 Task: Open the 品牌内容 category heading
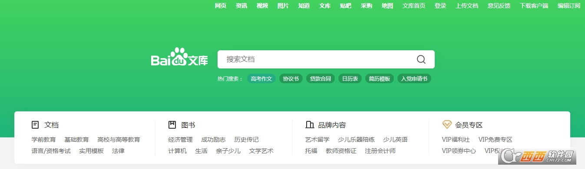pos(332,125)
